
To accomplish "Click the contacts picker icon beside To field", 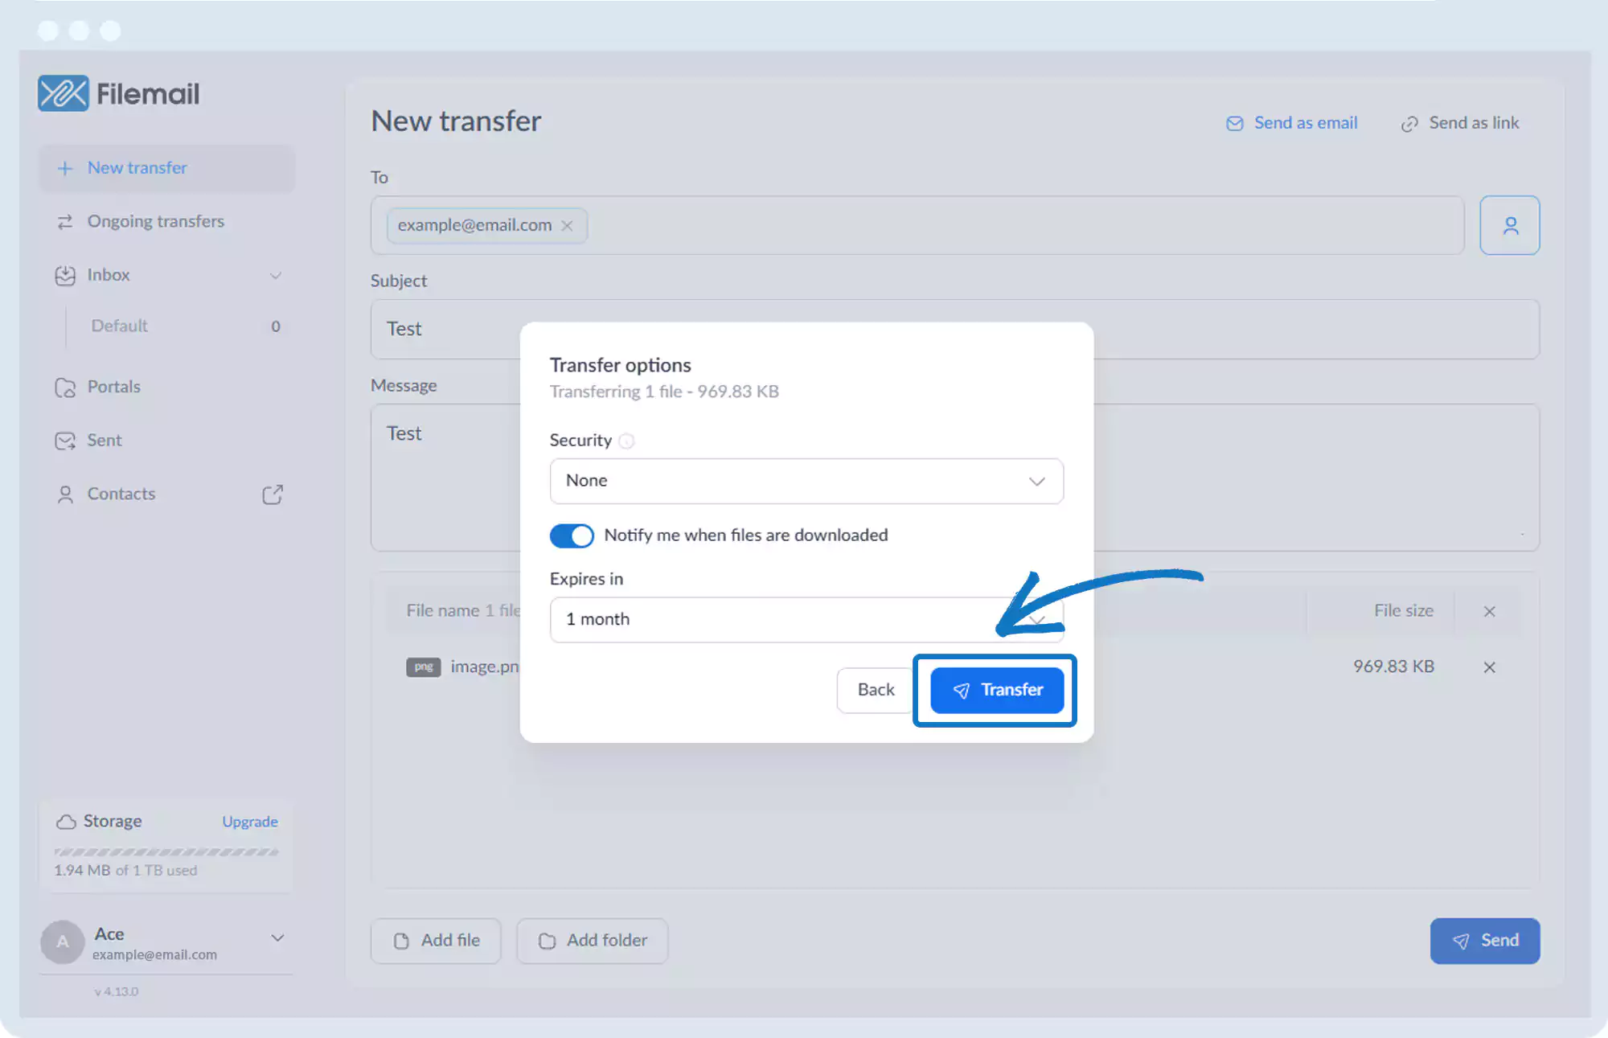I will tap(1509, 226).
